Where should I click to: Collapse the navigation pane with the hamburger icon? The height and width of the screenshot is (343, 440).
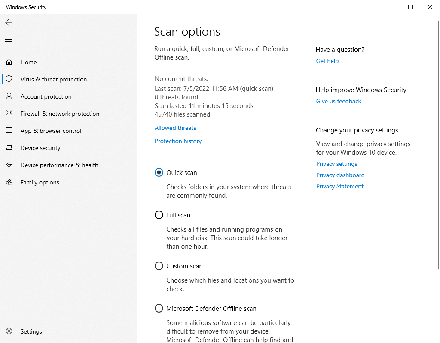point(8,41)
